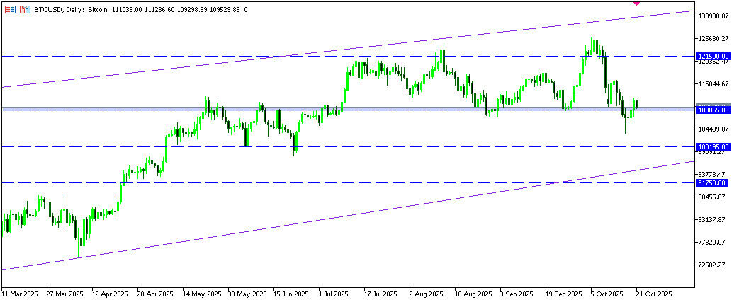
Task: Click the 72502.27 price scale value
Action: click(x=713, y=265)
